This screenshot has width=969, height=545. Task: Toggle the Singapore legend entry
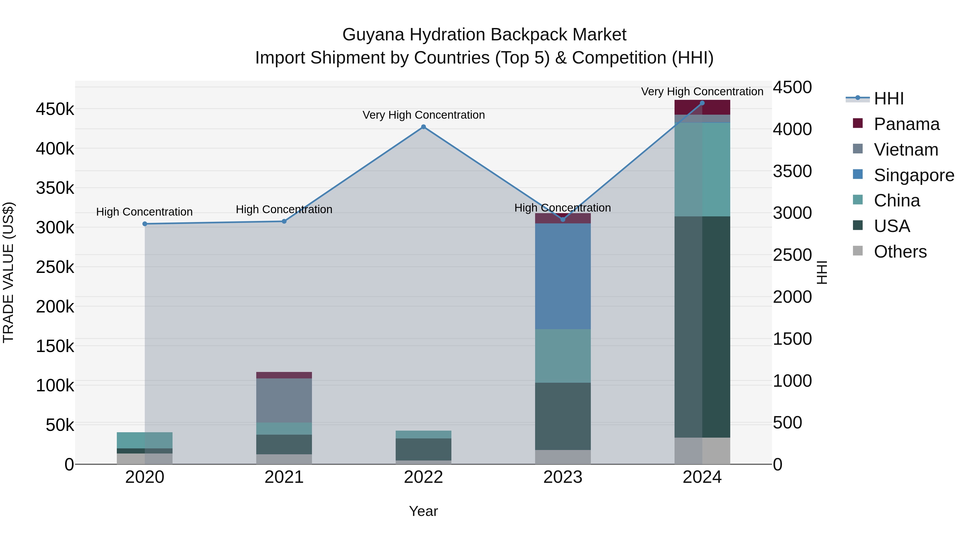903,175
